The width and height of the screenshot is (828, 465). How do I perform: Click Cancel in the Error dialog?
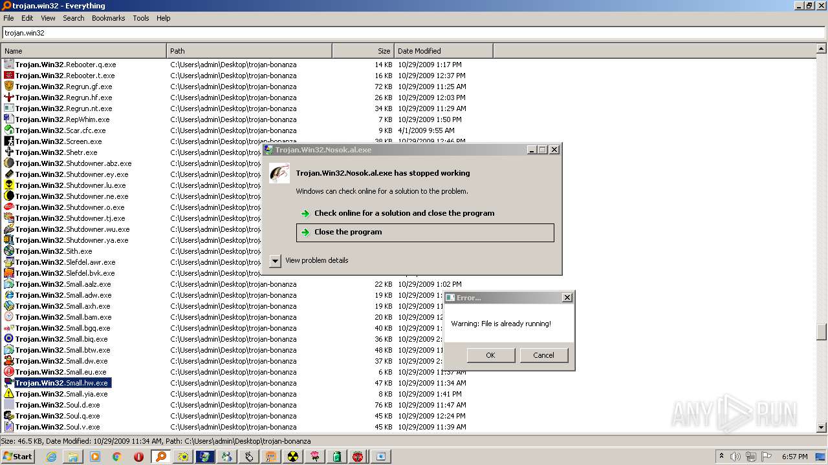pos(543,355)
